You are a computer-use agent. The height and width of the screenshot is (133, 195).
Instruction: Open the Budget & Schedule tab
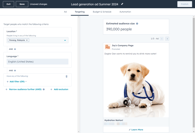pyautogui.click(x=102, y=12)
